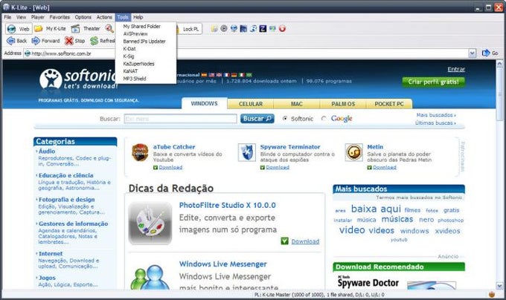The image size is (506, 300).
Task: Open the Web view toolbar button
Action: pyautogui.click(x=19, y=29)
